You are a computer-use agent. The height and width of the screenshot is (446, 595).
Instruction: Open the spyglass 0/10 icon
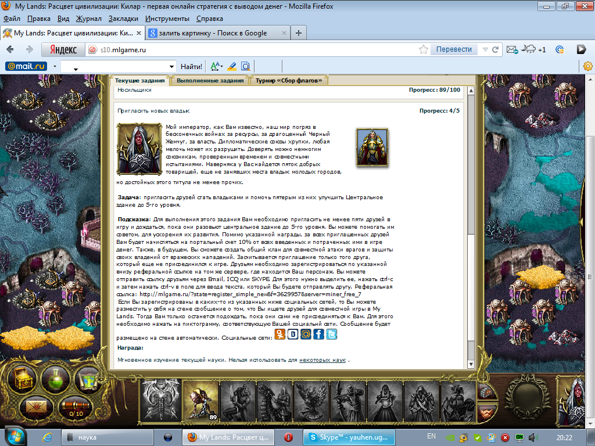76,409
